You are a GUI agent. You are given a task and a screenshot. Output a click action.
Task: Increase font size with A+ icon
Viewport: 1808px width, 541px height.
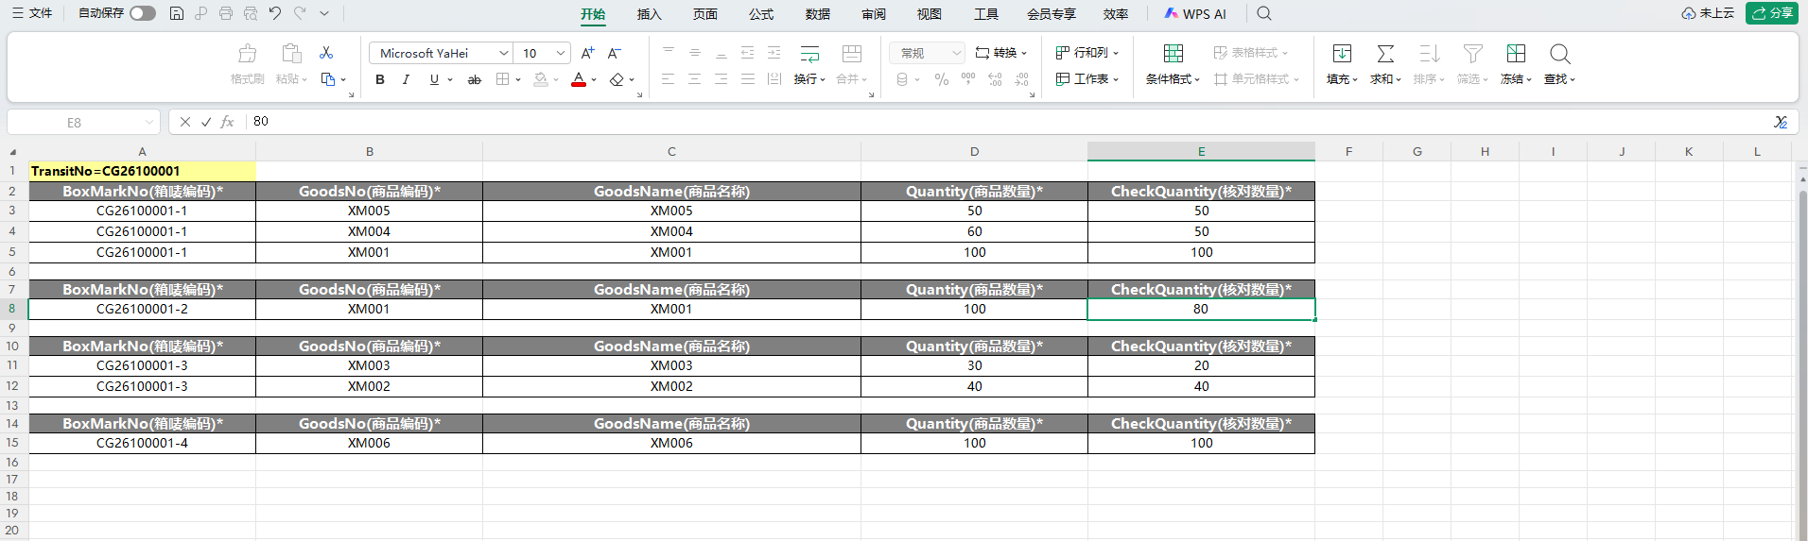click(x=588, y=53)
